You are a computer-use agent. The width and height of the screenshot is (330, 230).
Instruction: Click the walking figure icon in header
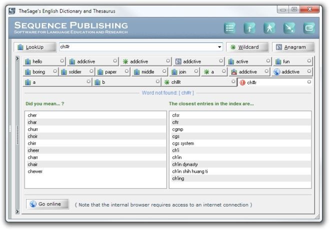[x=269, y=28]
